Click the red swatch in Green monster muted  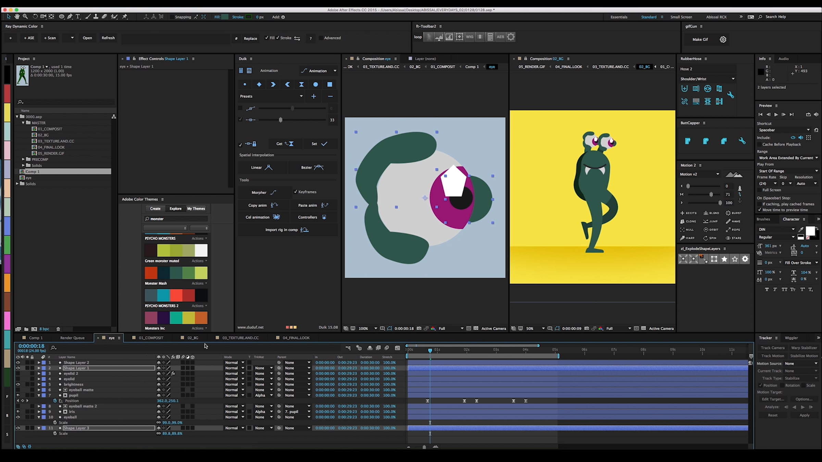(x=151, y=273)
